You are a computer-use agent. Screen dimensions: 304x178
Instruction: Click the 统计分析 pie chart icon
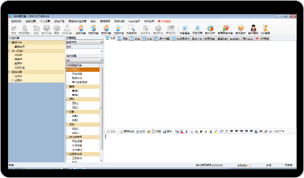(211, 29)
